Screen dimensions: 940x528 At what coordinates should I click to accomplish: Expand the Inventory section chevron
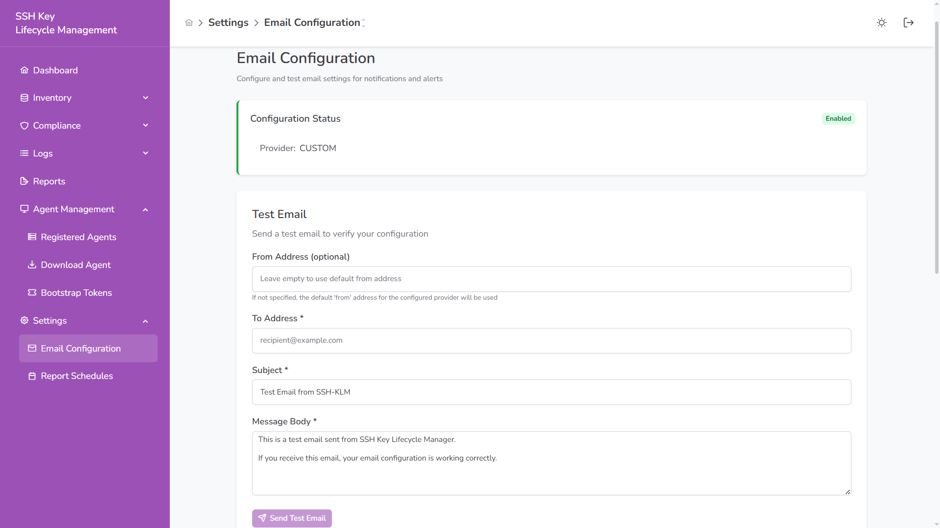(x=145, y=98)
